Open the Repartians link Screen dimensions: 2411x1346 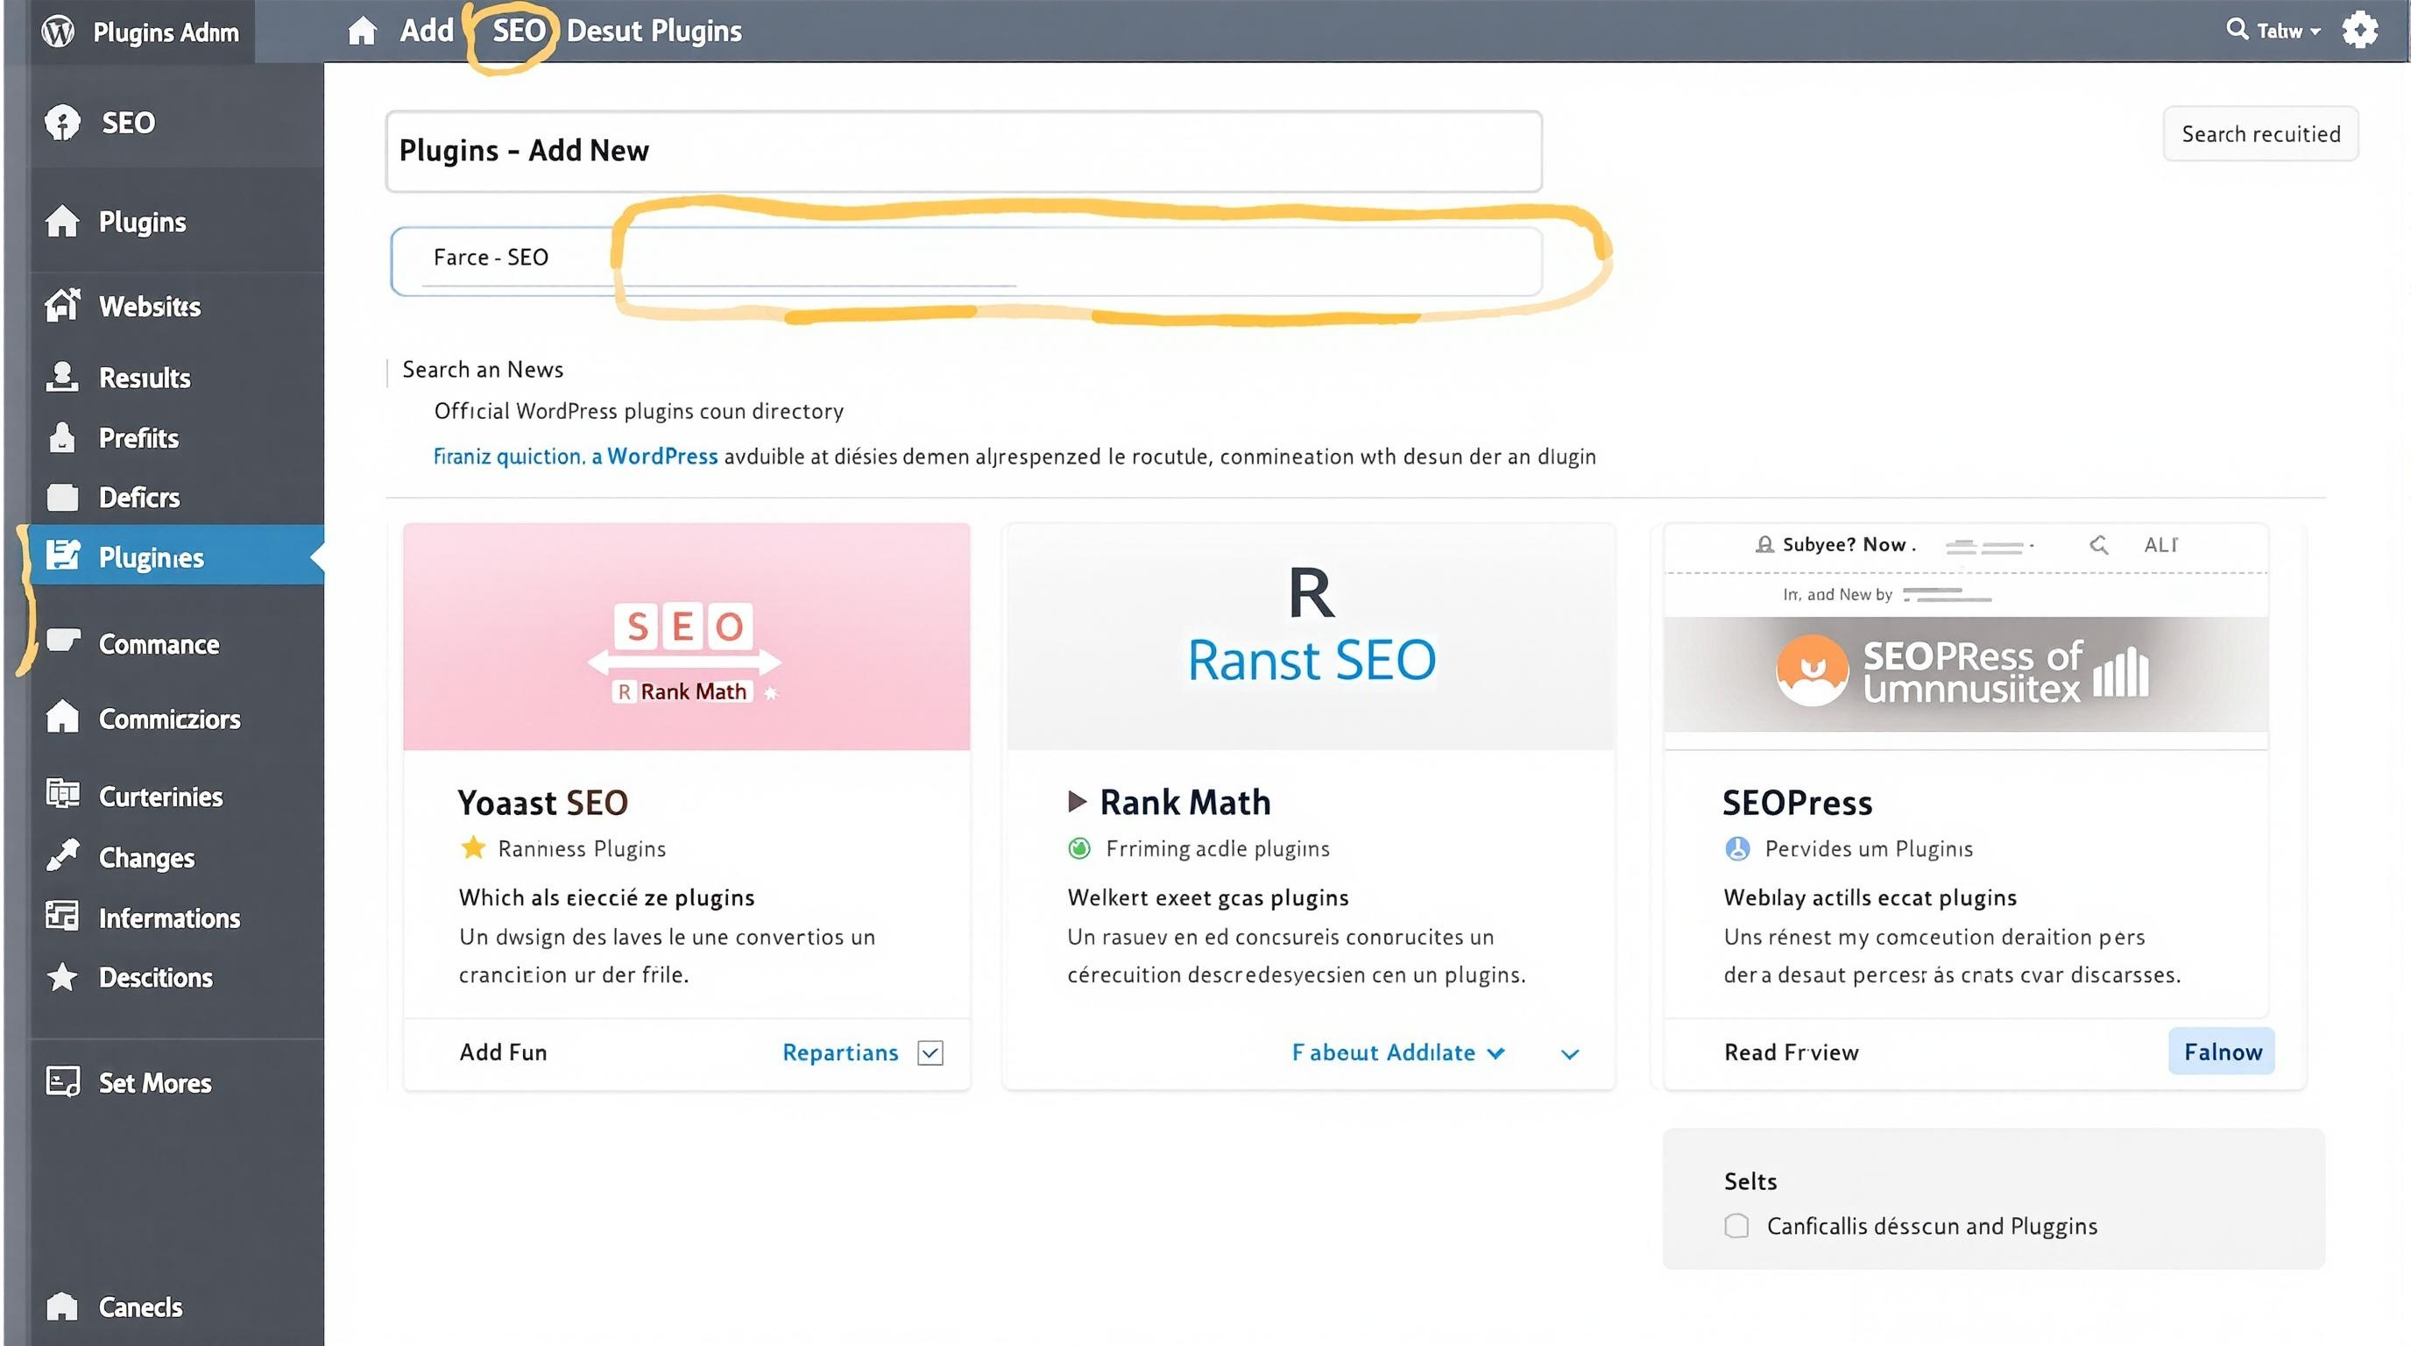(x=840, y=1053)
